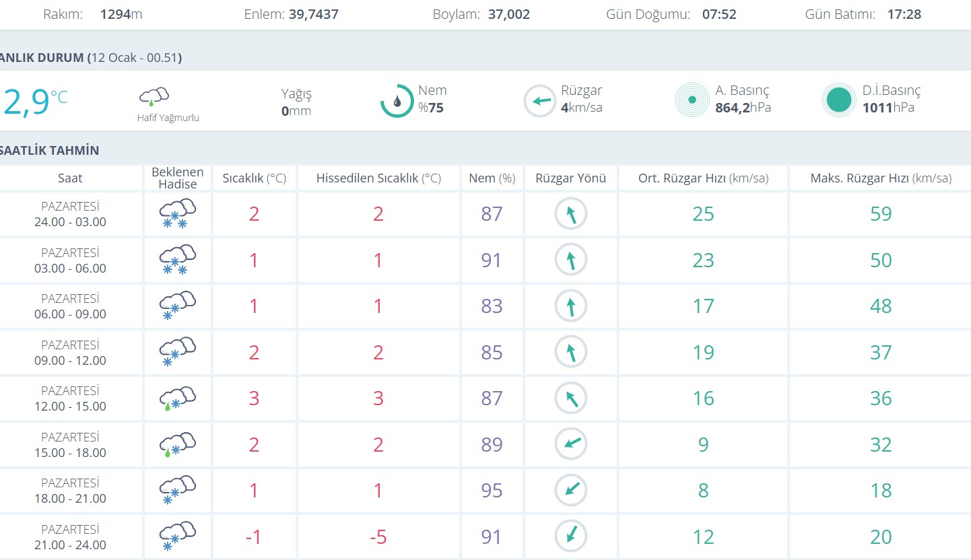Screen dimensions: 971x560
Task: Click the snow icon for 24.00 - 03.00
Action: click(177, 213)
